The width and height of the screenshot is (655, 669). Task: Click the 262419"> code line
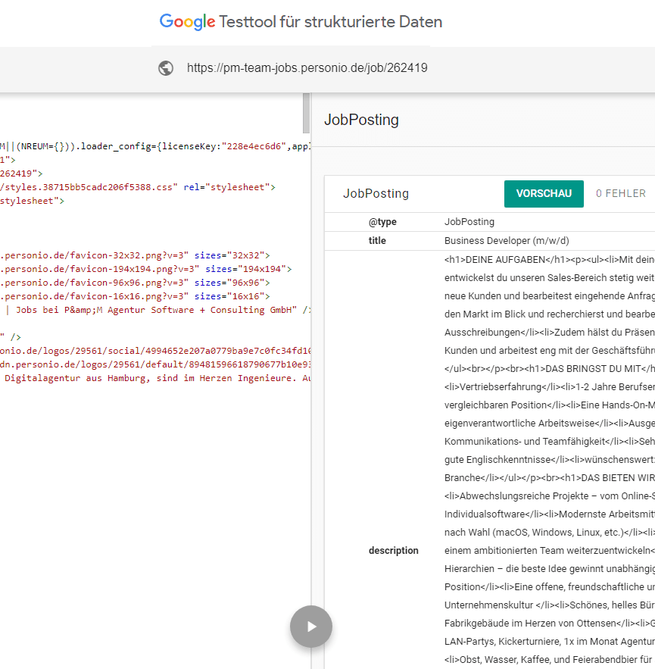coord(21,174)
